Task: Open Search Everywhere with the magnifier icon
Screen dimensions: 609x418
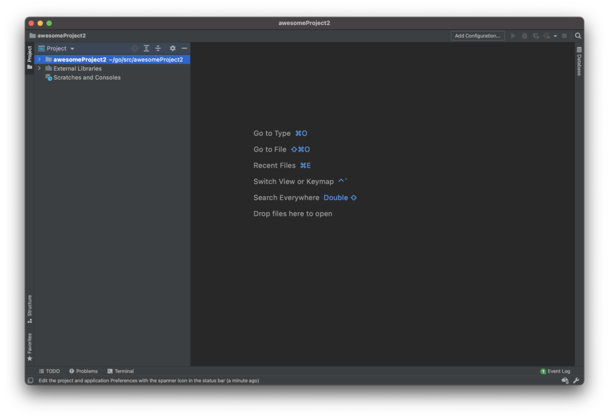Action: tap(577, 36)
